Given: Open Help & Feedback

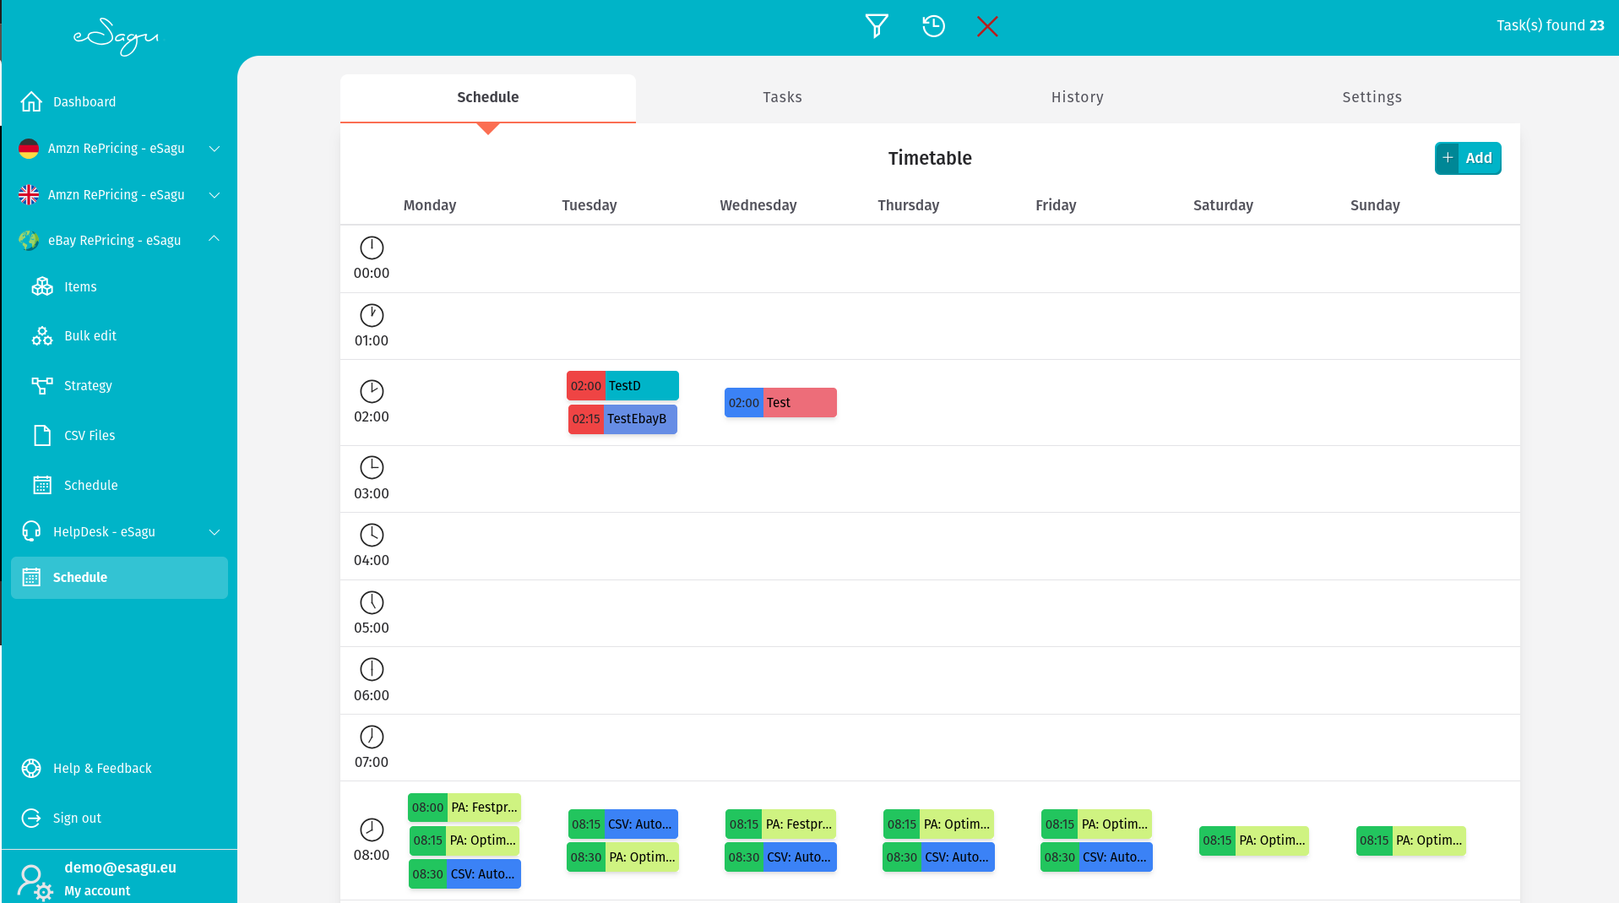Looking at the screenshot, I should [101, 768].
